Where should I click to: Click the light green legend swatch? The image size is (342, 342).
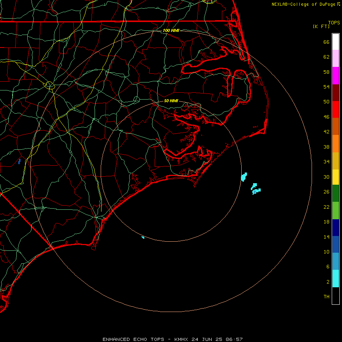coord(336,211)
